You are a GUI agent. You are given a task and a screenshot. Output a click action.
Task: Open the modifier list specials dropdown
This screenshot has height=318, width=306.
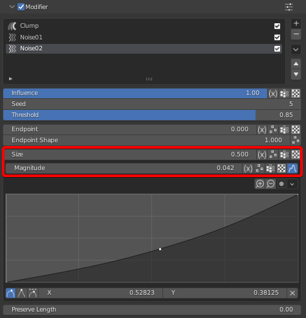296,50
